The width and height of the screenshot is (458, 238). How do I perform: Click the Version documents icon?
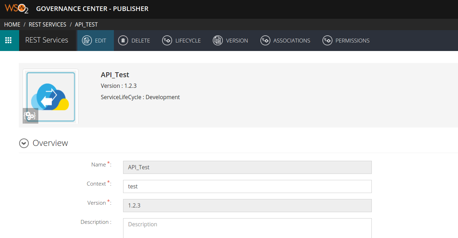tap(218, 40)
